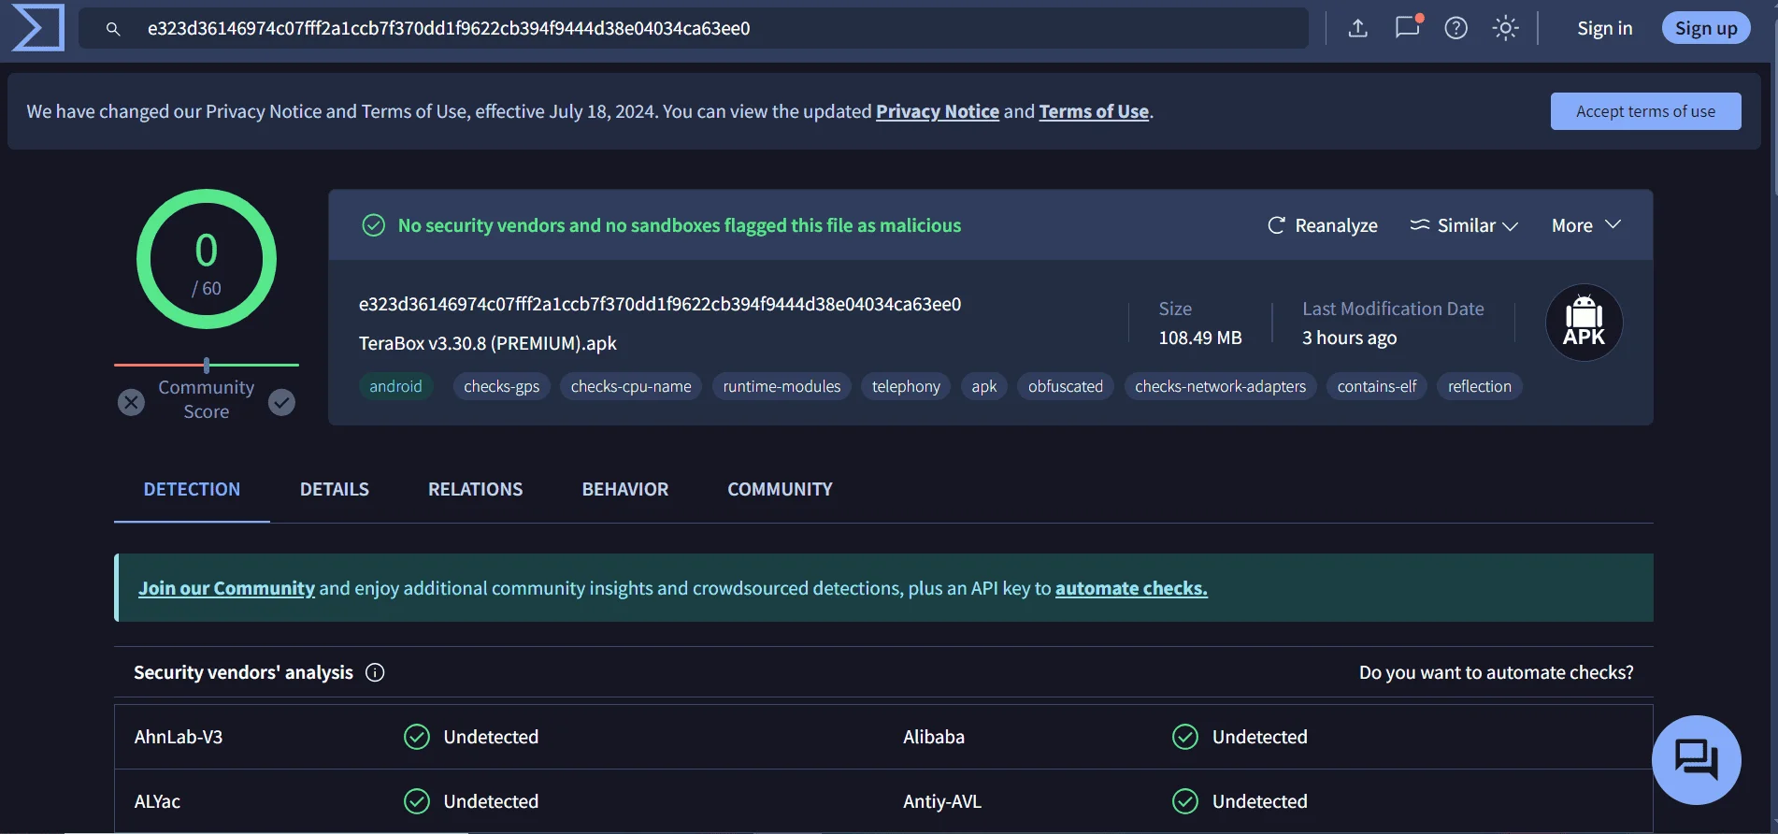This screenshot has width=1778, height=834.
Task: Vote harmless with the check community icon
Action: click(281, 402)
